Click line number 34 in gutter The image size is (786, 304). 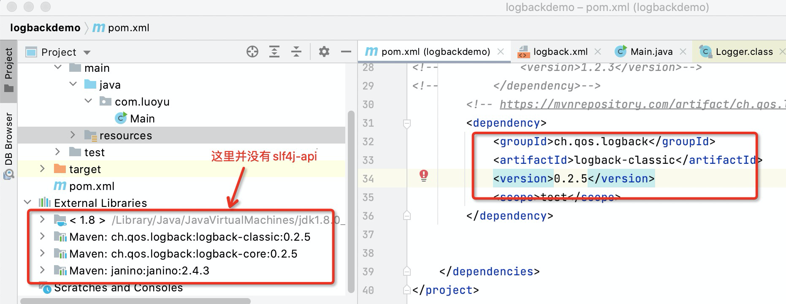tap(368, 179)
